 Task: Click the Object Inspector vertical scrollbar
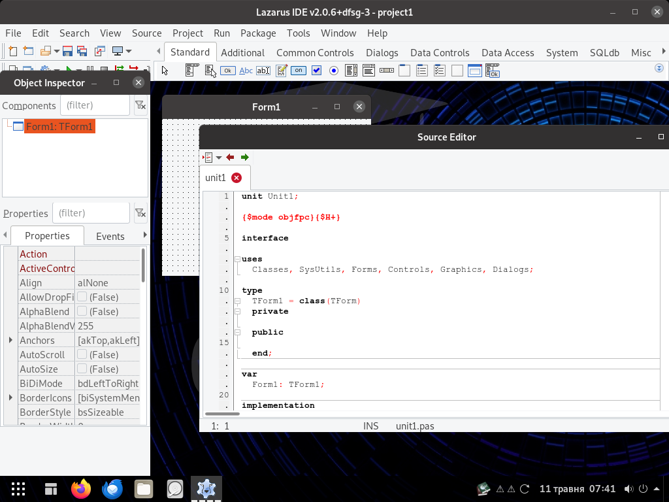(x=143, y=265)
